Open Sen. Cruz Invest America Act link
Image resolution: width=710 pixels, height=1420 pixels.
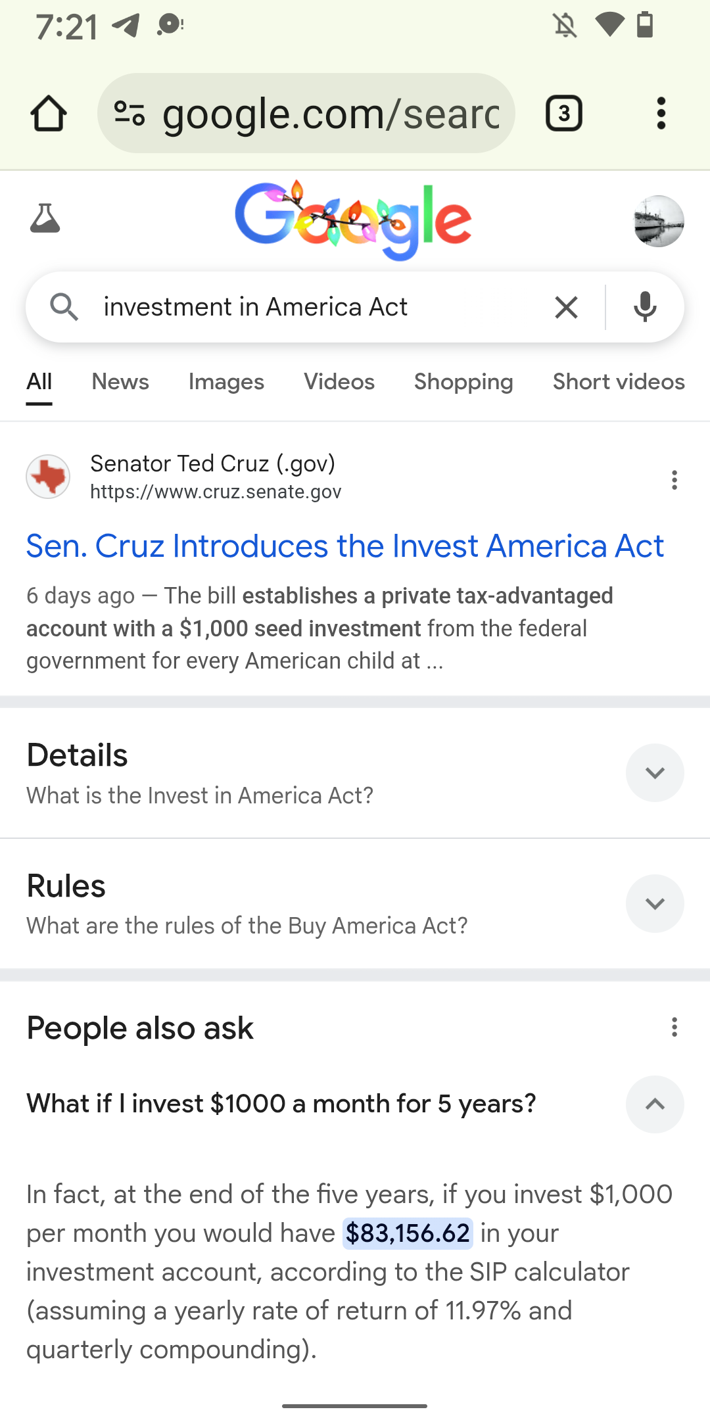click(344, 546)
